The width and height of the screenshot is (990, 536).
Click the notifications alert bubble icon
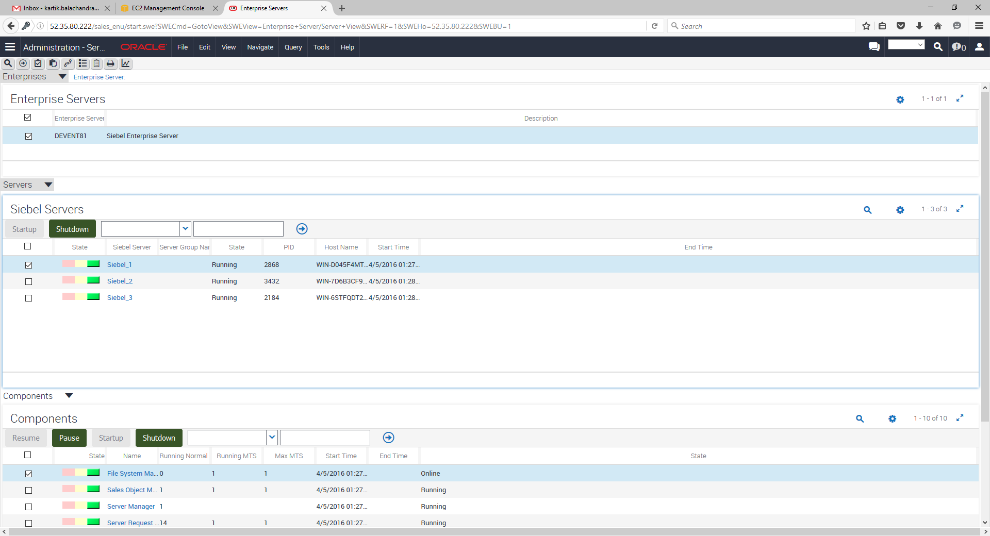[958, 47]
